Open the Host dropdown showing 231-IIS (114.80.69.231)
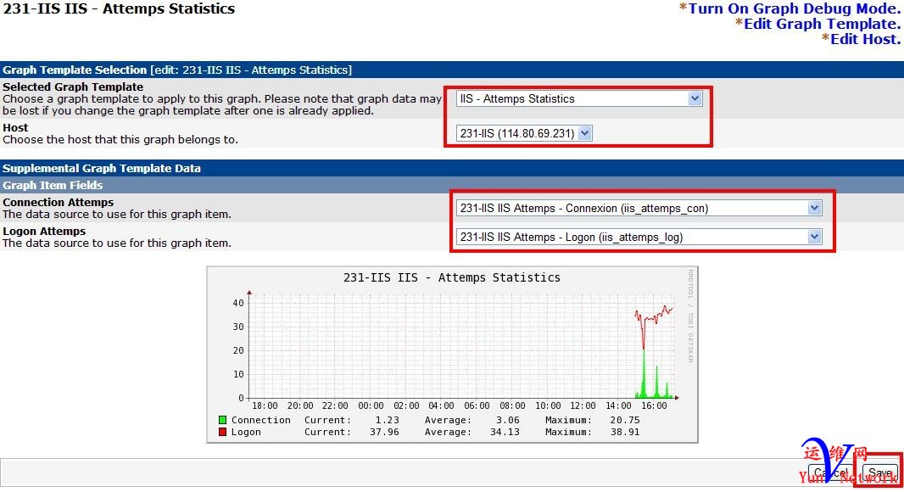 [x=523, y=133]
